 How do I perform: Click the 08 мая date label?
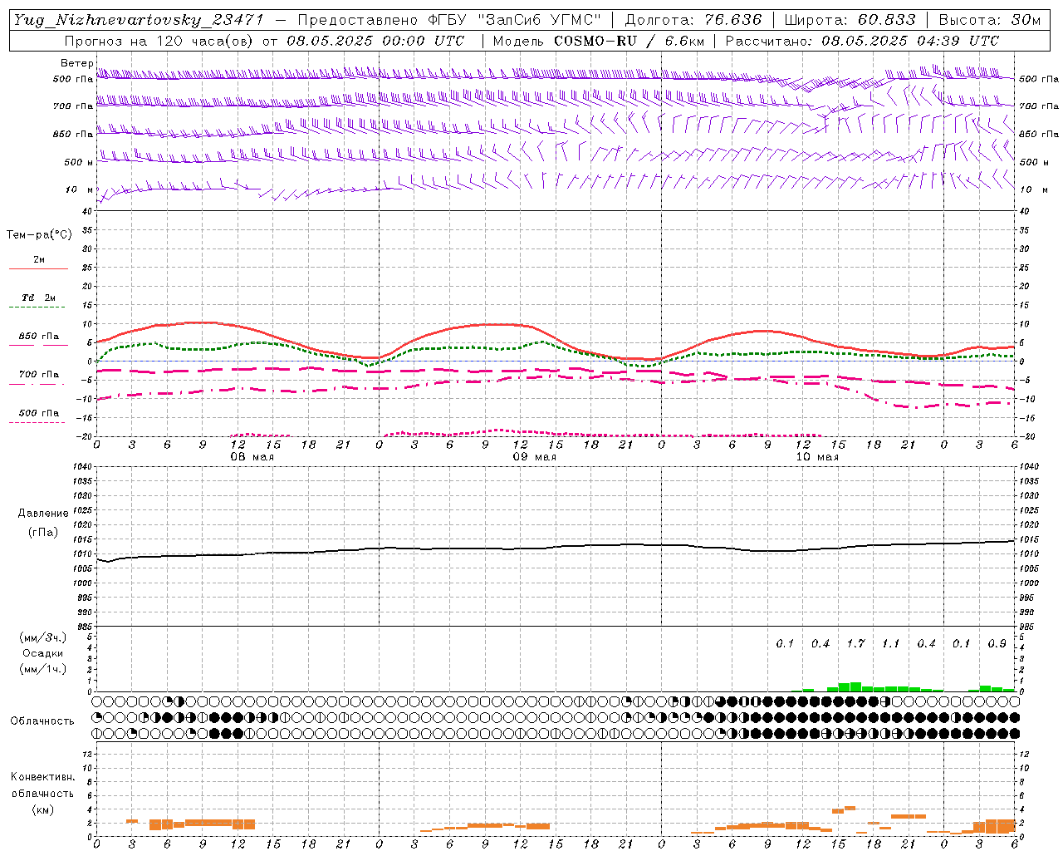(252, 457)
